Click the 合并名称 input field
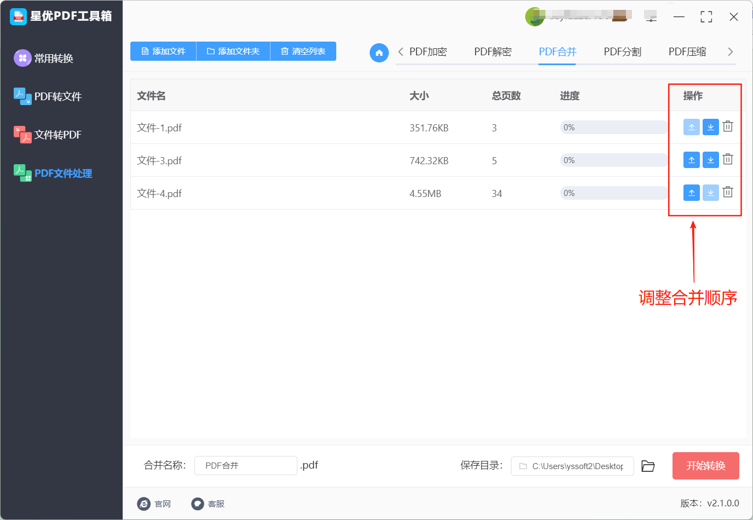This screenshot has width=753, height=520. 246,465
